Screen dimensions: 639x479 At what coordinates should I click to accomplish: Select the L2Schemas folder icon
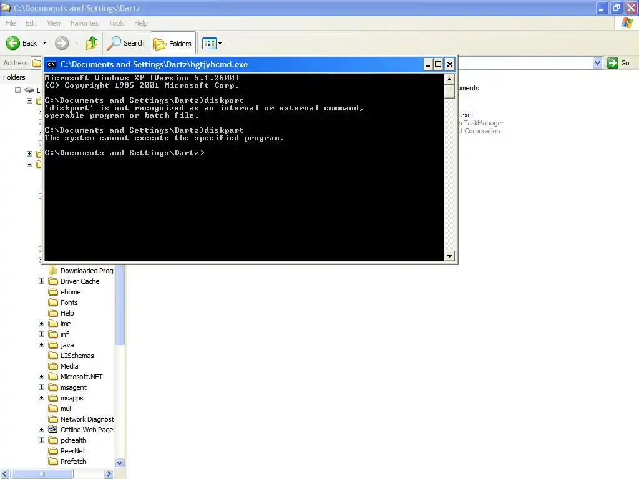[53, 355]
